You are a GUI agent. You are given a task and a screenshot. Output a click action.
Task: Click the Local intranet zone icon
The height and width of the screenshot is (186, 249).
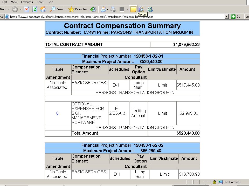[x=220, y=182]
